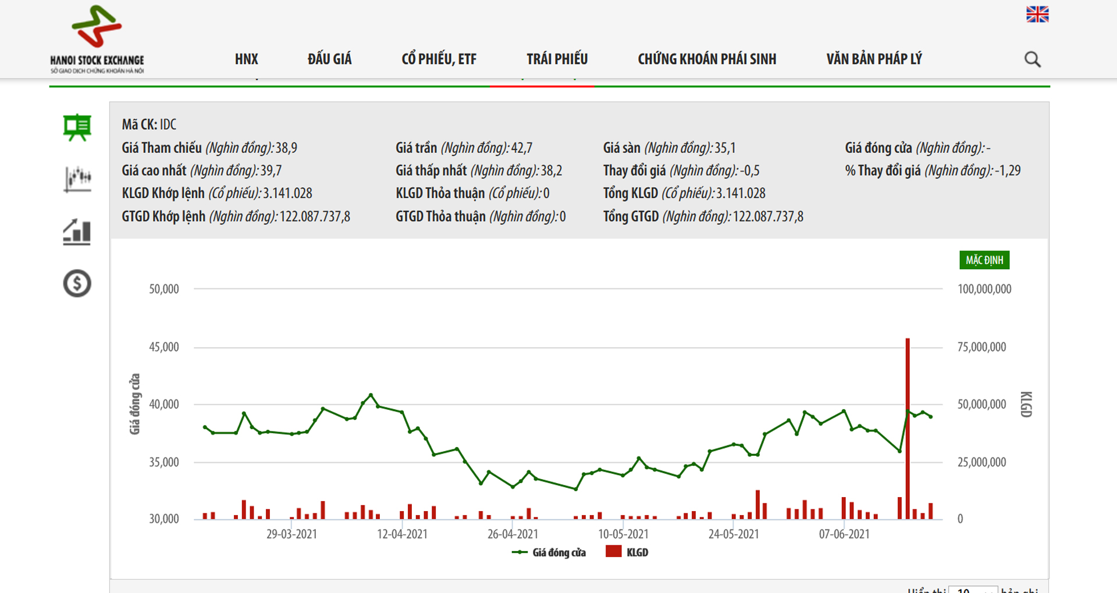This screenshot has height=593, width=1117.
Task: Open the dollar coin sidebar icon
Action: 77,284
